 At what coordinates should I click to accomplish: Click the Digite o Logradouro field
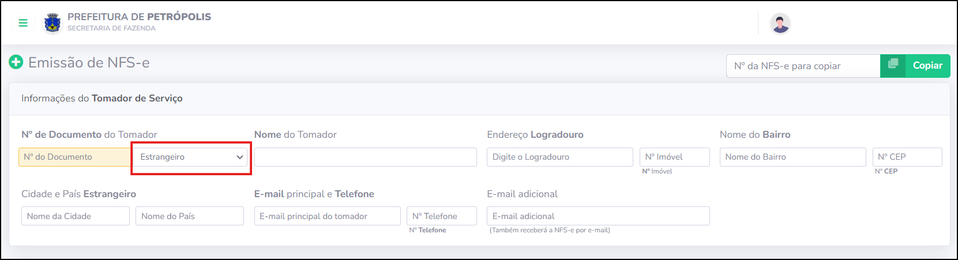(560, 157)
